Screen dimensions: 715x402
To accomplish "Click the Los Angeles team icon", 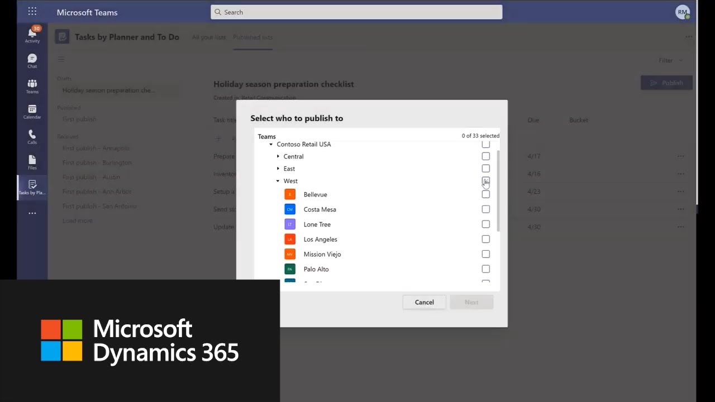I will coord(289,239).
